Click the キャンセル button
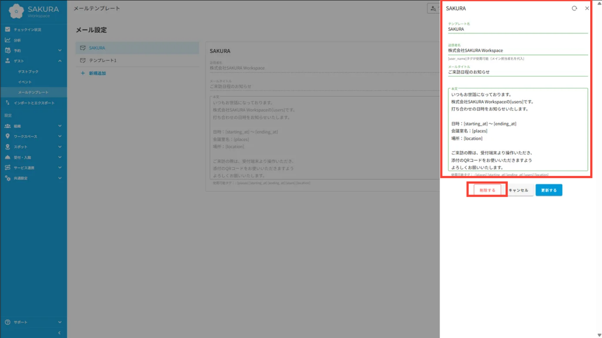 (518, 190)
